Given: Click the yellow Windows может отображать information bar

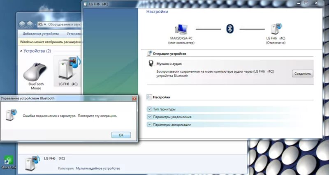Looking at the screenshot, I should tap(50, 42).
